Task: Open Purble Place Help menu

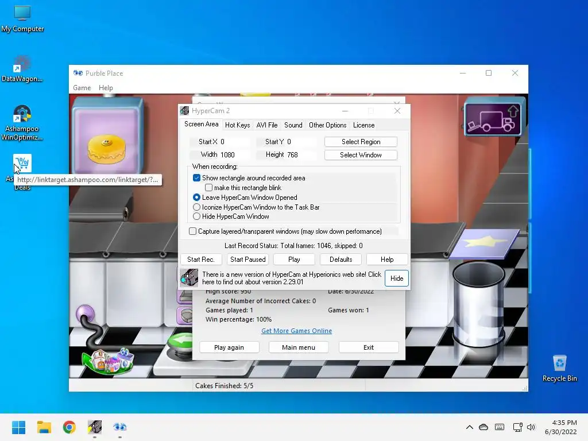Action: tap(106, 88)
